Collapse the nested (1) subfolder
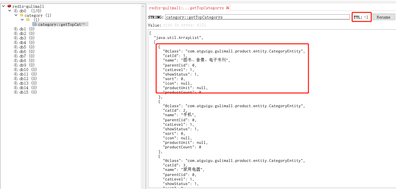The width and height of the screenshot is (396, 189). [x=22, y=20]
